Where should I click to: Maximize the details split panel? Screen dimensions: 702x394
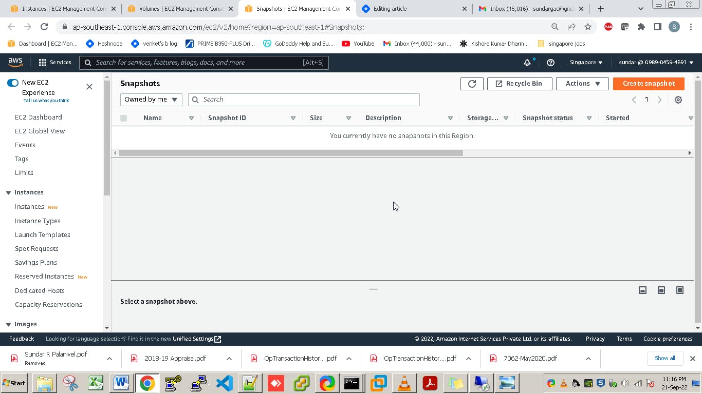pyautogui.click(x=680, y=290)
